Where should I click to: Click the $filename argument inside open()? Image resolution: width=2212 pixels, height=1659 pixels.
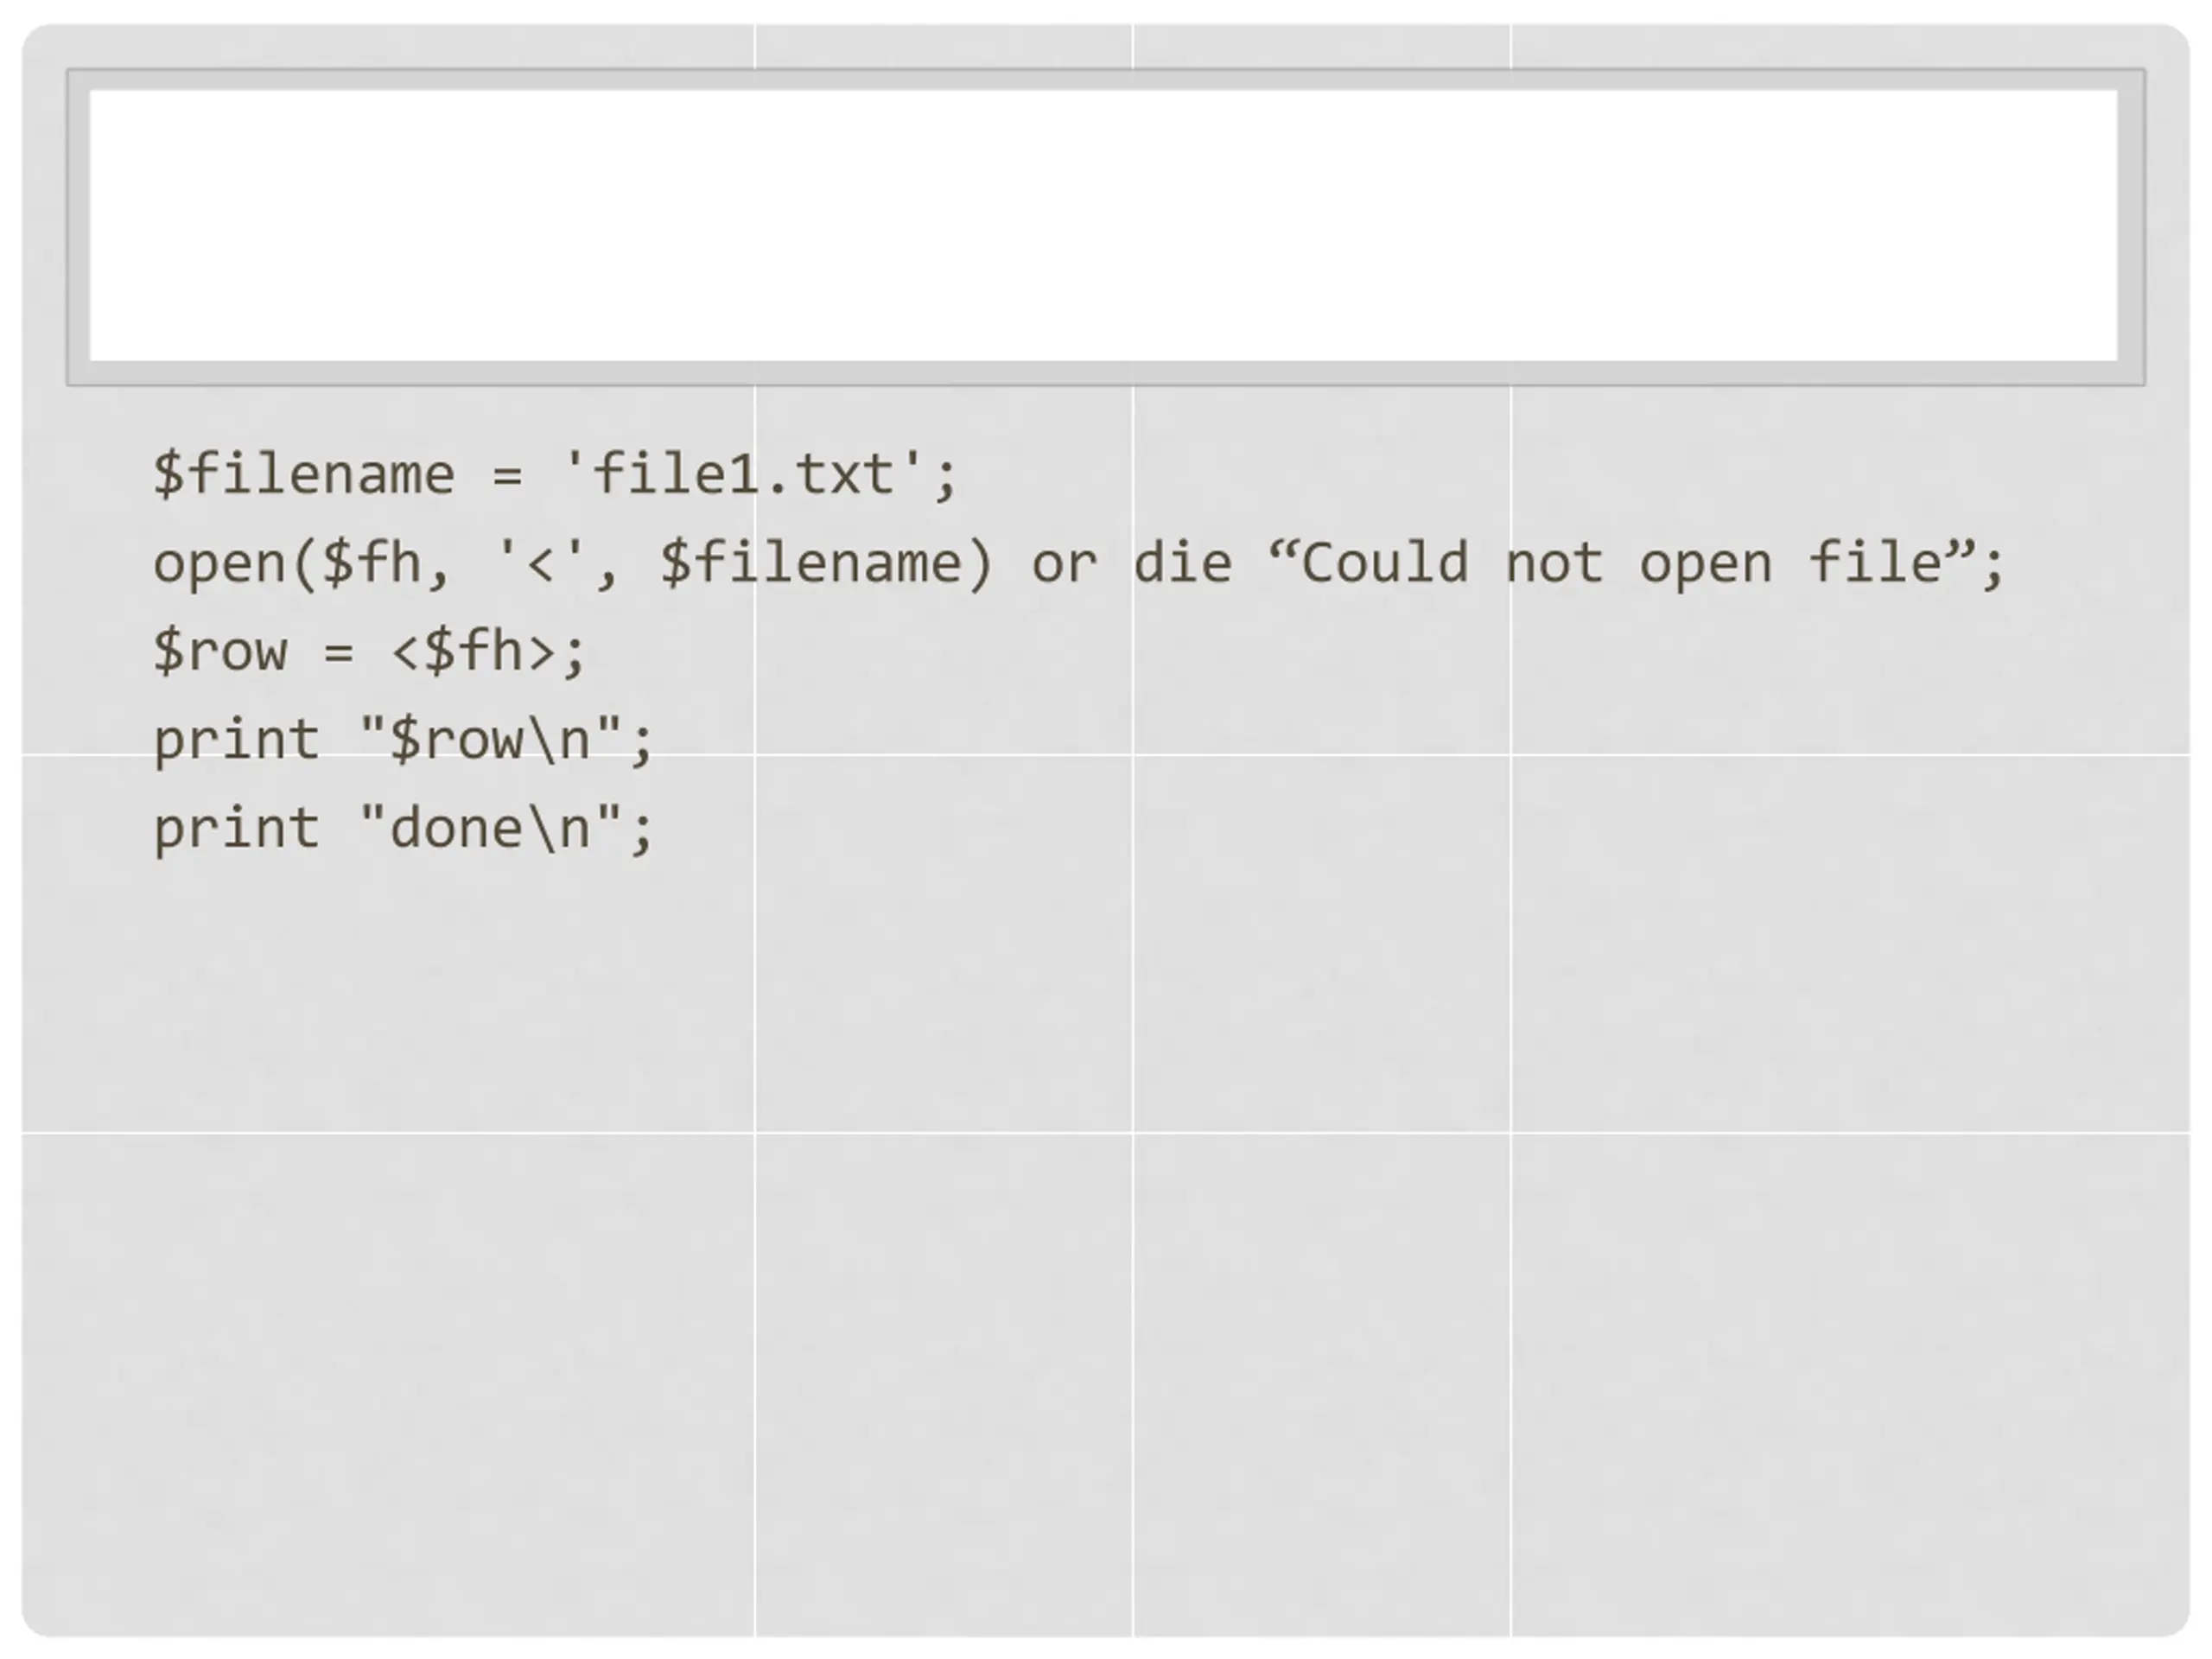point(810,563)
